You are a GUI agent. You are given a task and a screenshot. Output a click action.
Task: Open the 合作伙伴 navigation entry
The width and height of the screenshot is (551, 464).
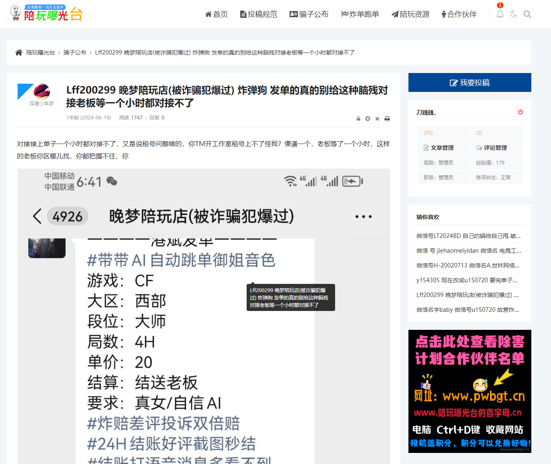point(459,14)
